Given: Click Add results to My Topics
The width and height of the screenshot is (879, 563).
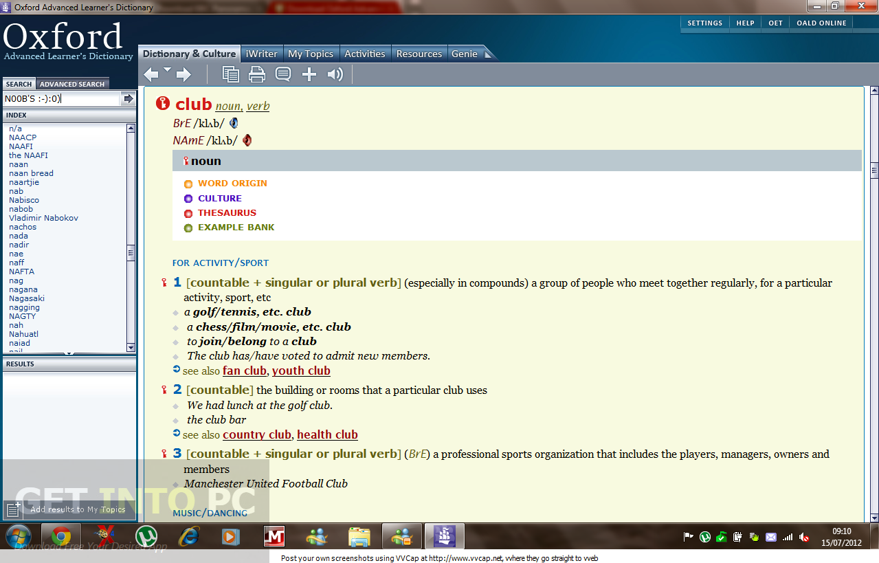Looking at the screenshot, I should click(x=78, y=510).
